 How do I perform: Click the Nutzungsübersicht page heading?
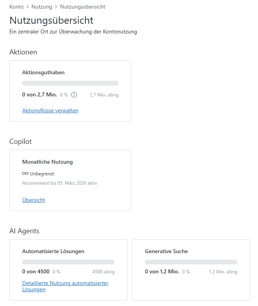(51, 20)
